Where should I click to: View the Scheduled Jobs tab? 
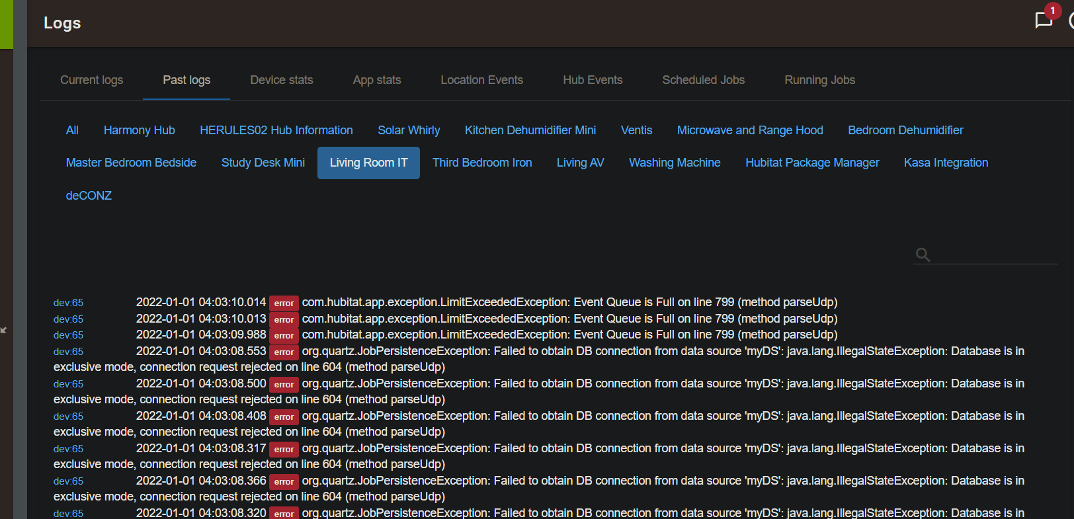tap(703, 80)
